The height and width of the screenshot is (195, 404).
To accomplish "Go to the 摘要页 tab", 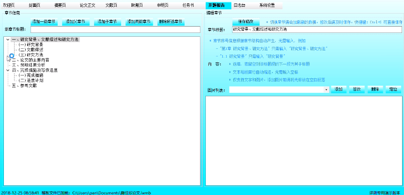I will point(60,5).
